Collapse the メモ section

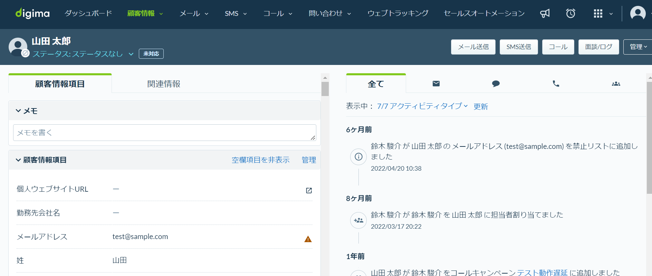pos(27,111)
